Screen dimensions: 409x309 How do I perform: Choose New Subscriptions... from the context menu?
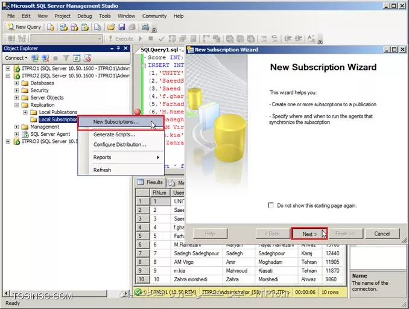coord(121,122)
